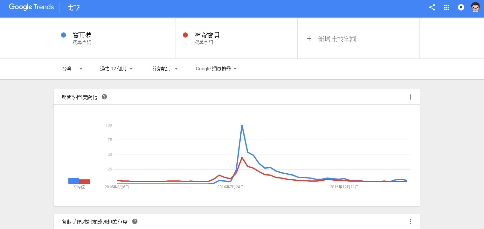This screenshot has width=484, height=229.
Task: Click the blue peak at 100 on chart
Action: [242, 125]
